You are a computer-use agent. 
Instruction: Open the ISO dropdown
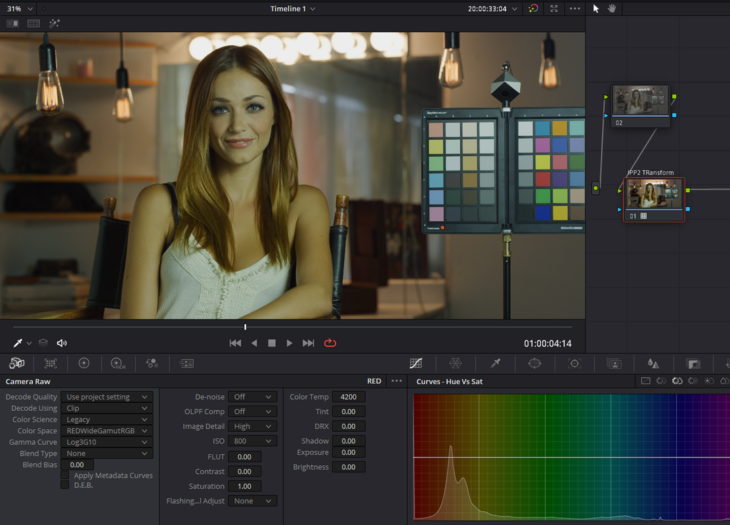pyautogui.click(x=252, y=441)
